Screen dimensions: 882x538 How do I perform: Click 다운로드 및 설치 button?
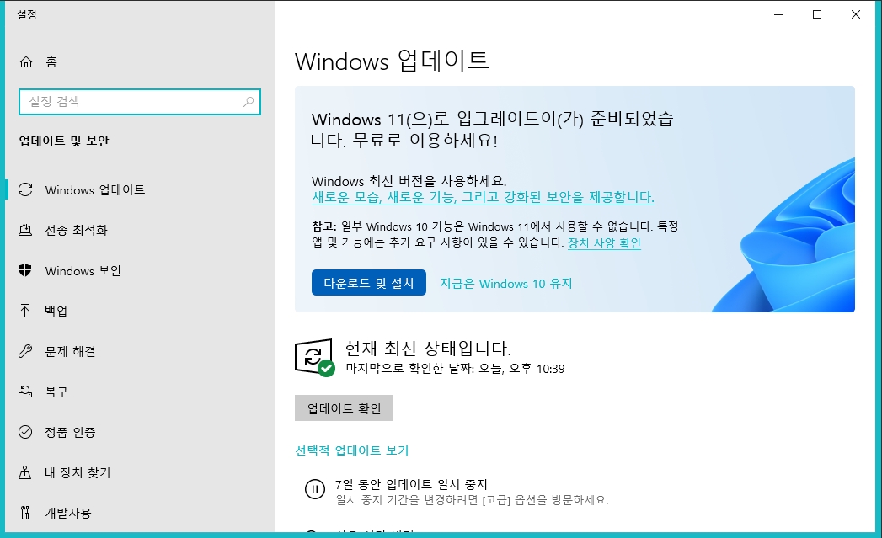click(369, 283)
